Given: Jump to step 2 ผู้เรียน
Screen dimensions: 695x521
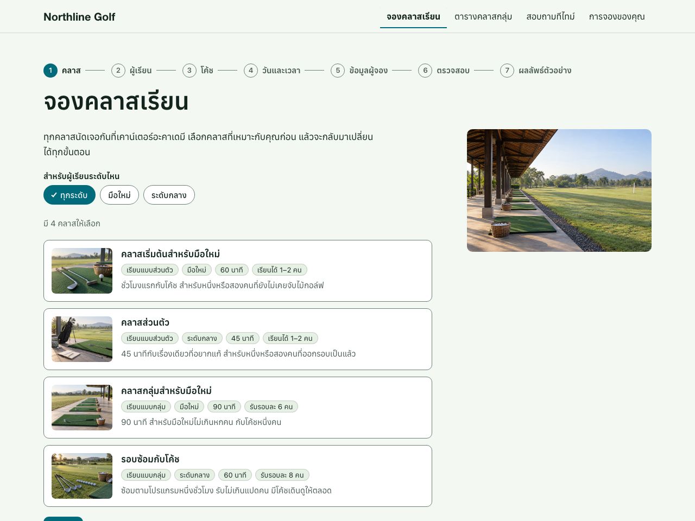Looking at the screenshot, I should pyautogui.click(x=132, y=71).
